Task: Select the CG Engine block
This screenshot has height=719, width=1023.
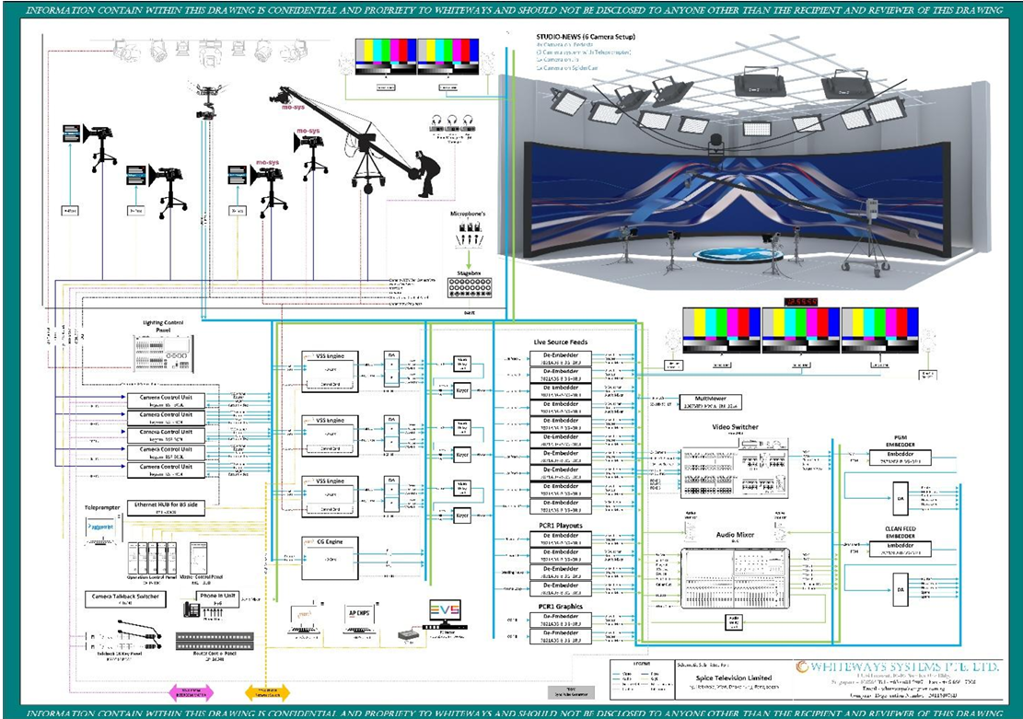Action: [x=331, y=559]
